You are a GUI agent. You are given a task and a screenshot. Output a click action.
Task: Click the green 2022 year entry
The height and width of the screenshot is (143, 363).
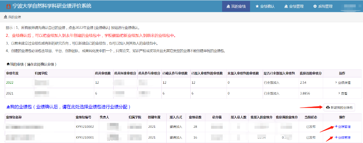click(x=10, y=83)
